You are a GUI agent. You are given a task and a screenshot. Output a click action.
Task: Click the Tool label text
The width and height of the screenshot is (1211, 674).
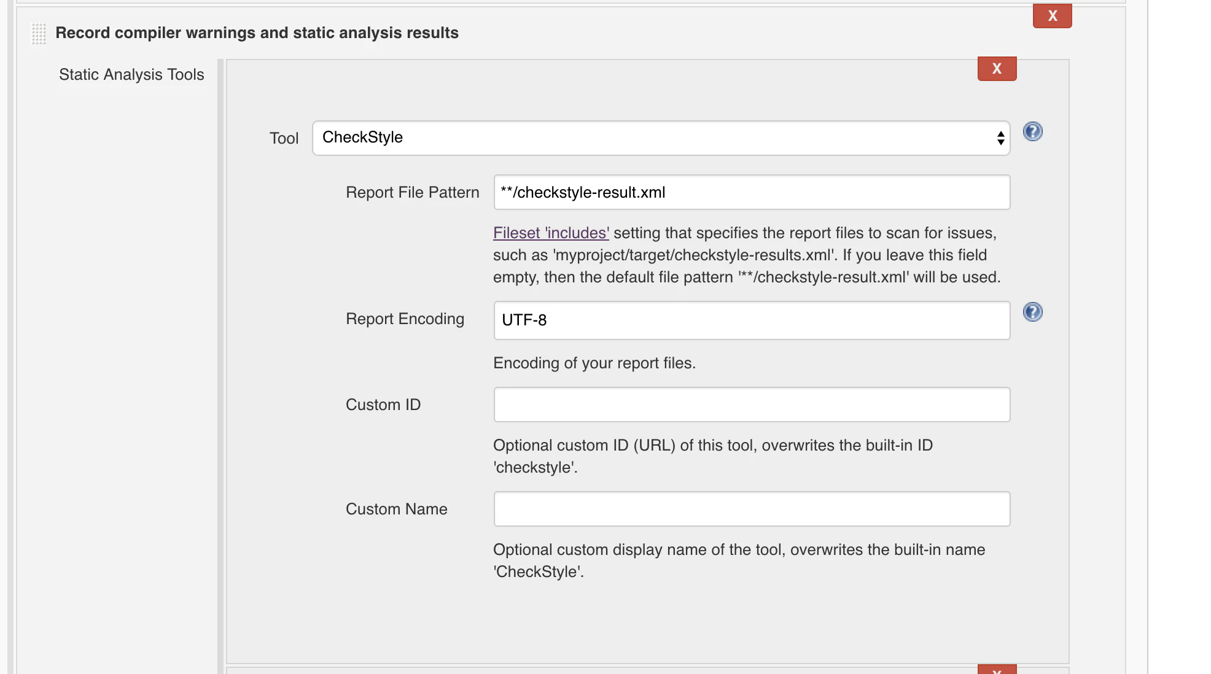coord(284,138)
